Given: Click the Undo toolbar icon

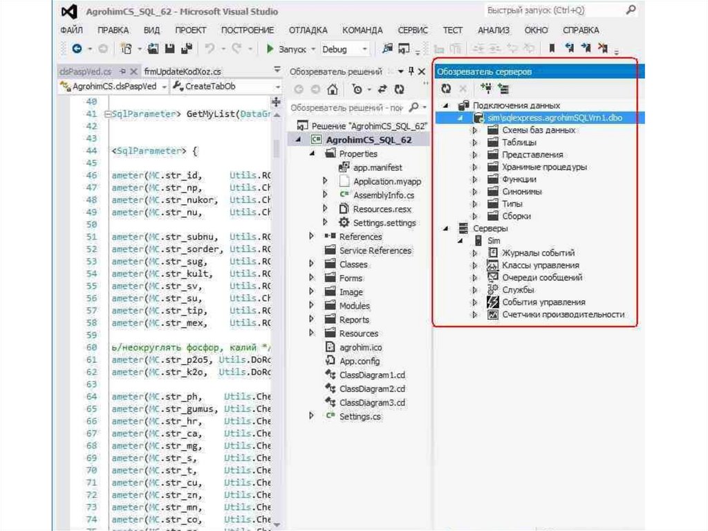Looking at the screenshot, I should pyautogui.click(x=209, y=49).
